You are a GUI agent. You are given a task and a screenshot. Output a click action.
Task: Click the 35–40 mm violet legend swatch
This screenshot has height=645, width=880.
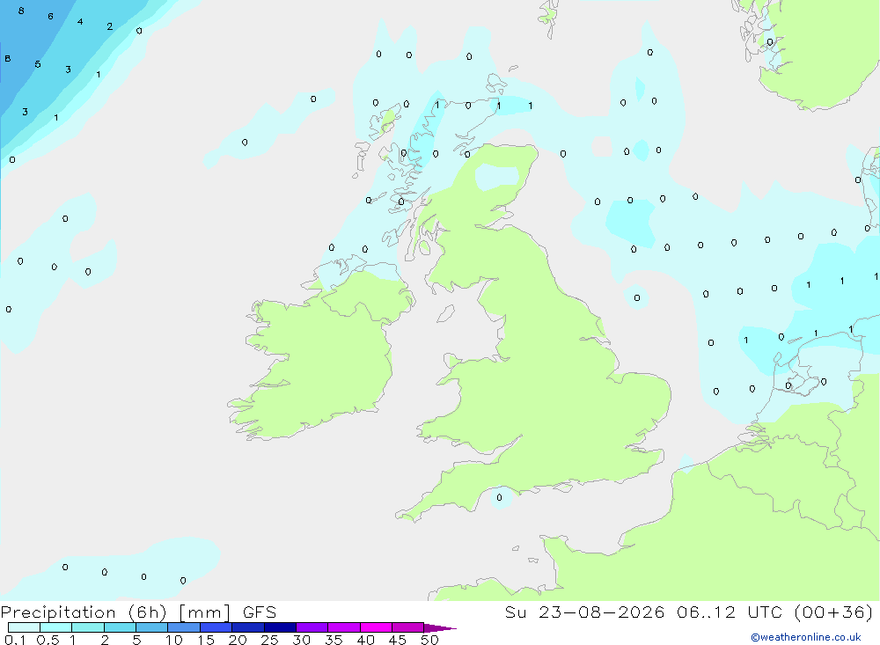[x=344, y=627]
